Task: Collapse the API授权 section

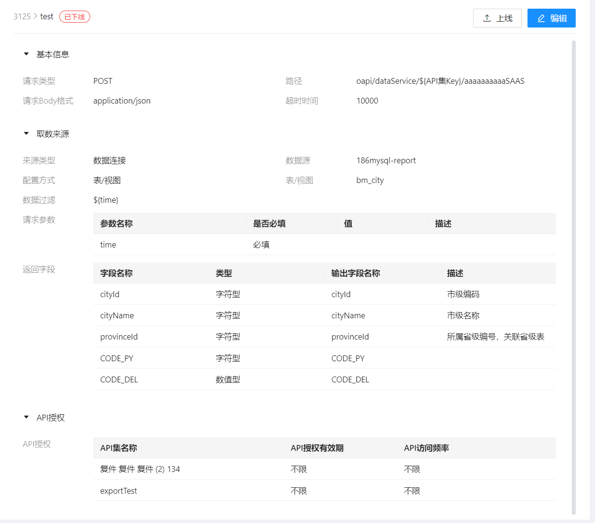Action: coord(27,418)
